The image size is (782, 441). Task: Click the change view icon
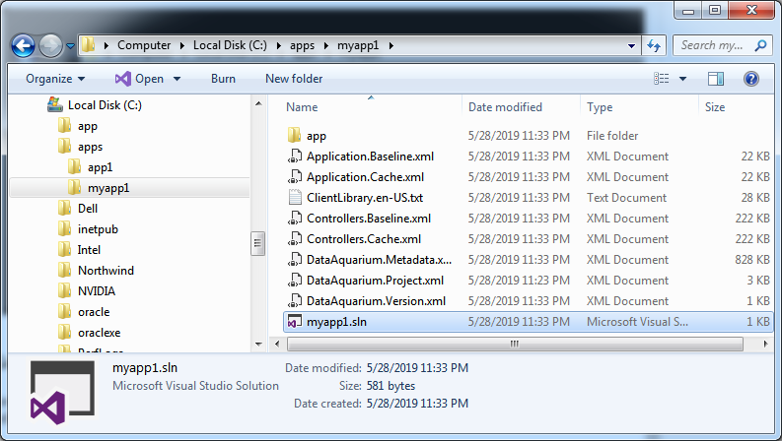pos(662,79)
